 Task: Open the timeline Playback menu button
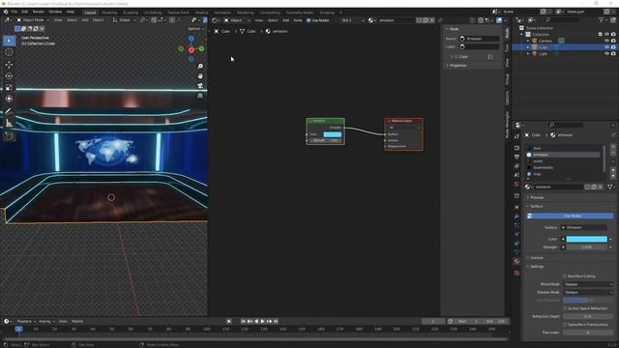[26, 321]
